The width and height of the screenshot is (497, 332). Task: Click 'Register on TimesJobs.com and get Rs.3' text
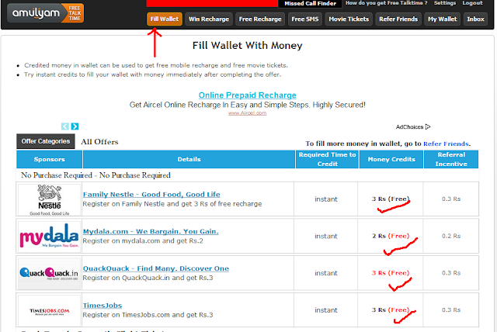(x=148, y=315)
